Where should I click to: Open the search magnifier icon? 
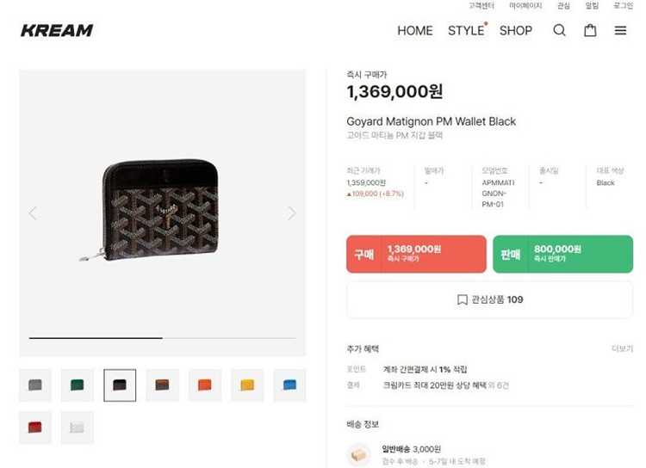click(559, 30)
